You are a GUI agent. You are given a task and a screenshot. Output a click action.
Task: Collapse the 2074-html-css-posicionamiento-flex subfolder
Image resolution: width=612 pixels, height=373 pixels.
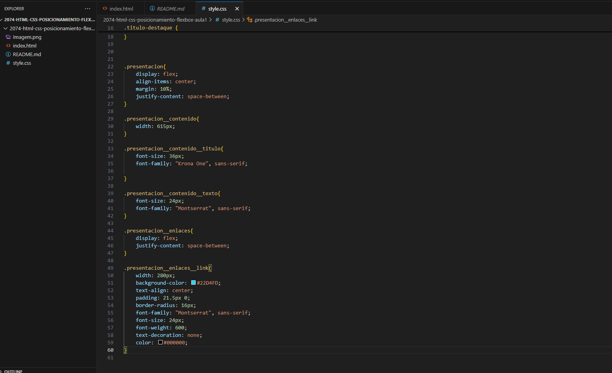48,28
